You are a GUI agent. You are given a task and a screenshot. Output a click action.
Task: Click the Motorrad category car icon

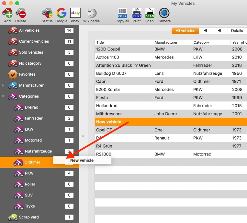(18, 140)
